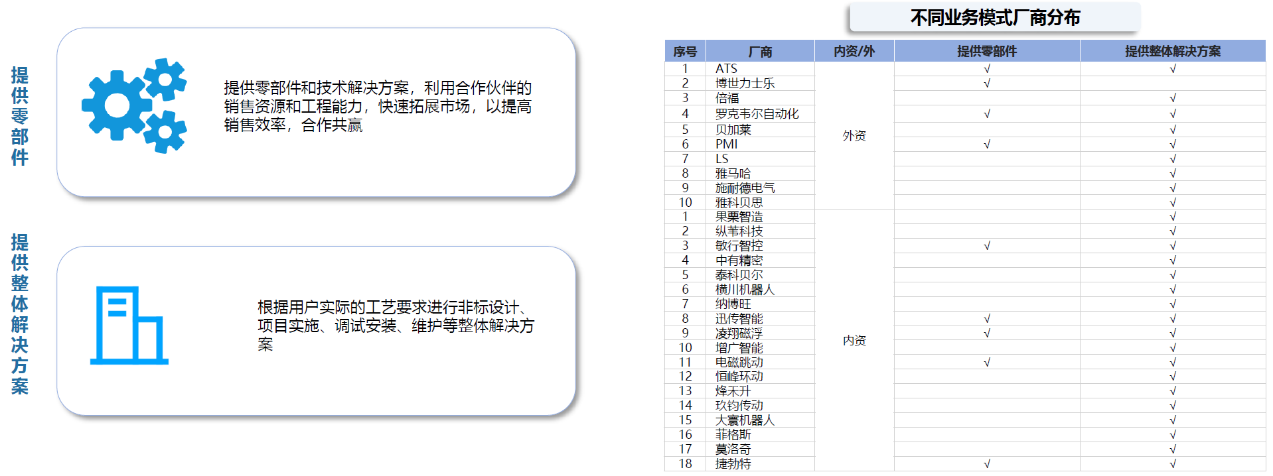Click the vertical 提供零部件 label on left

pos(20,115)
